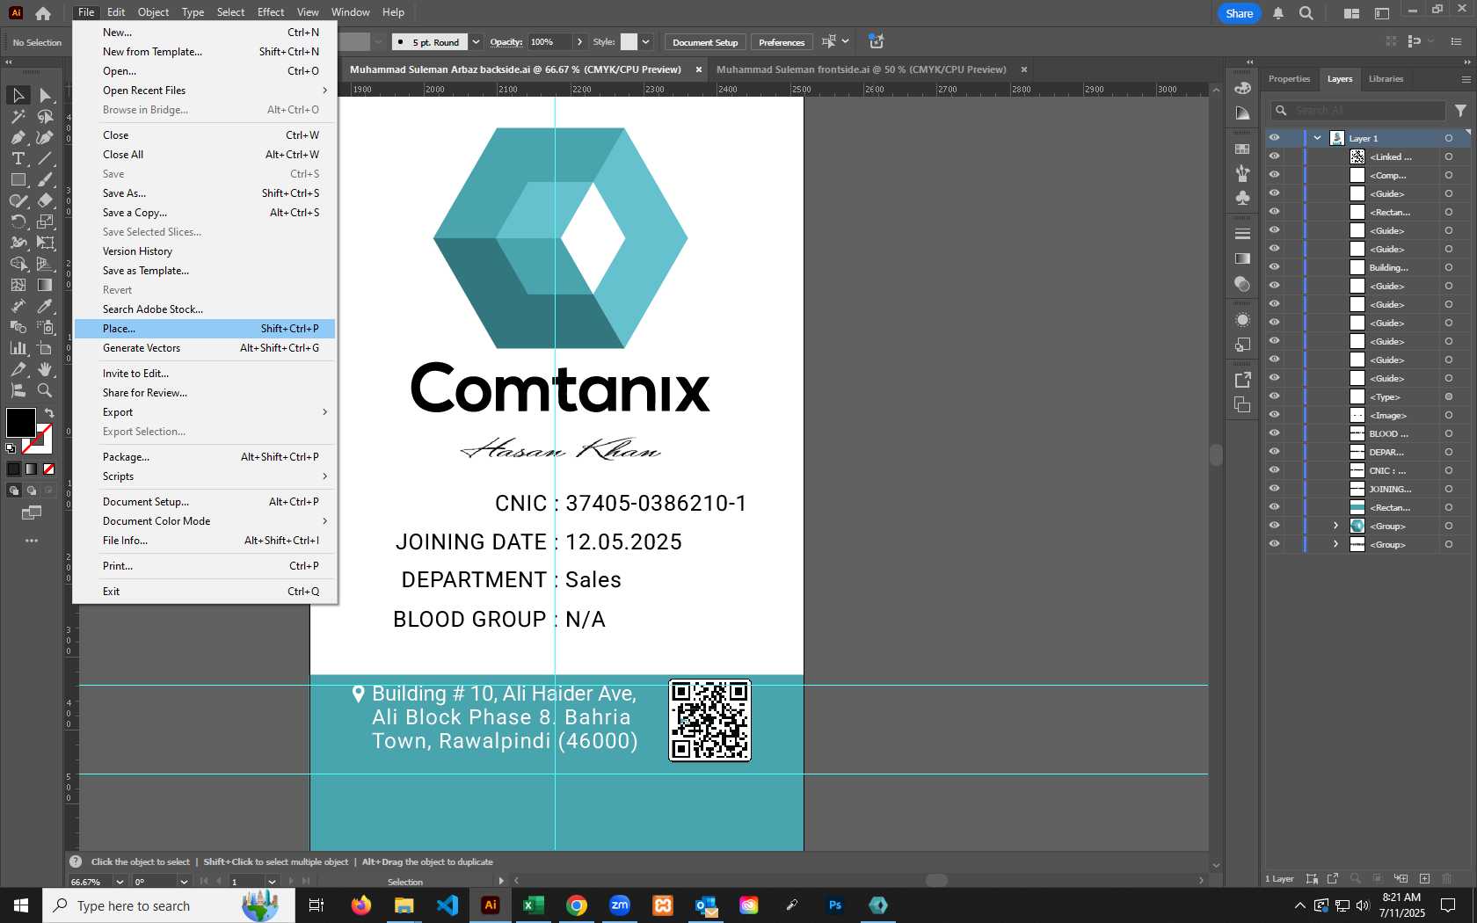This screenshot has height=923, width=1477.
Task: Click the Search All layers field
Action: [x=1357, y=111]
